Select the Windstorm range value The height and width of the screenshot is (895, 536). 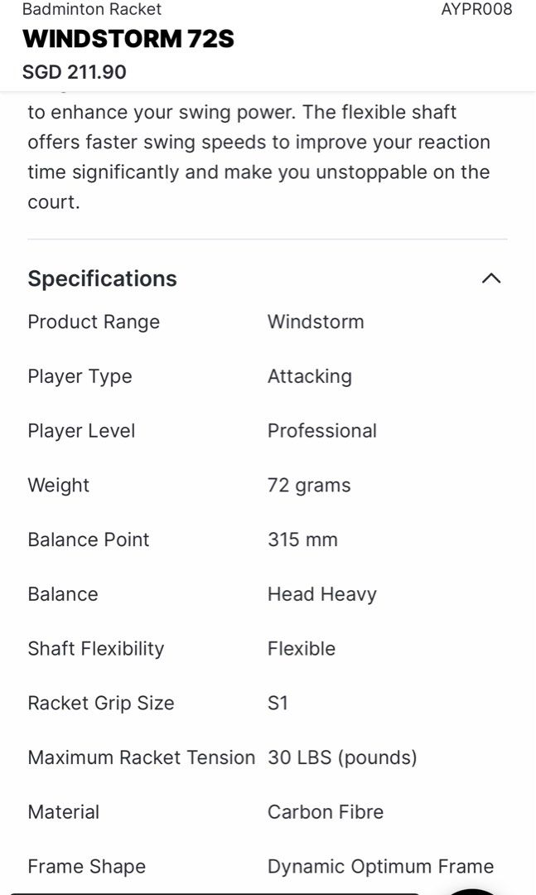316,322
